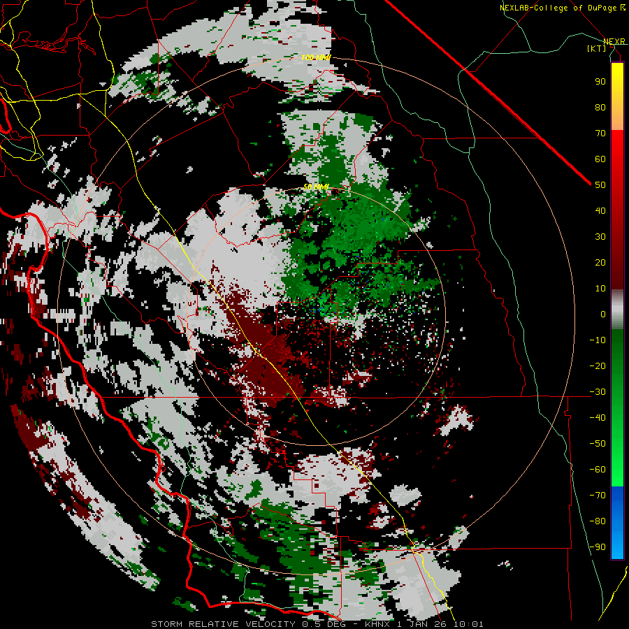Click the 30 value on velocity scale
629x629 pixels.
600,237
